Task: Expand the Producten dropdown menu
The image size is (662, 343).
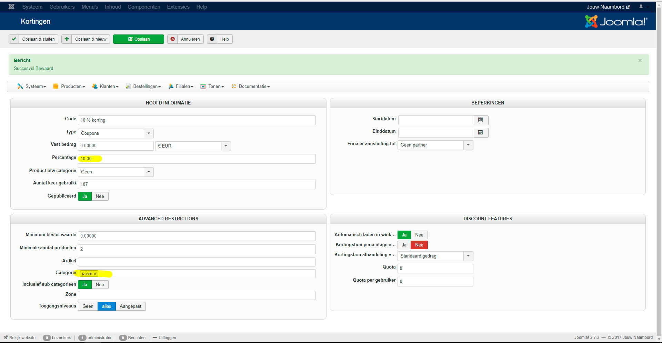Action: point(69,86)
